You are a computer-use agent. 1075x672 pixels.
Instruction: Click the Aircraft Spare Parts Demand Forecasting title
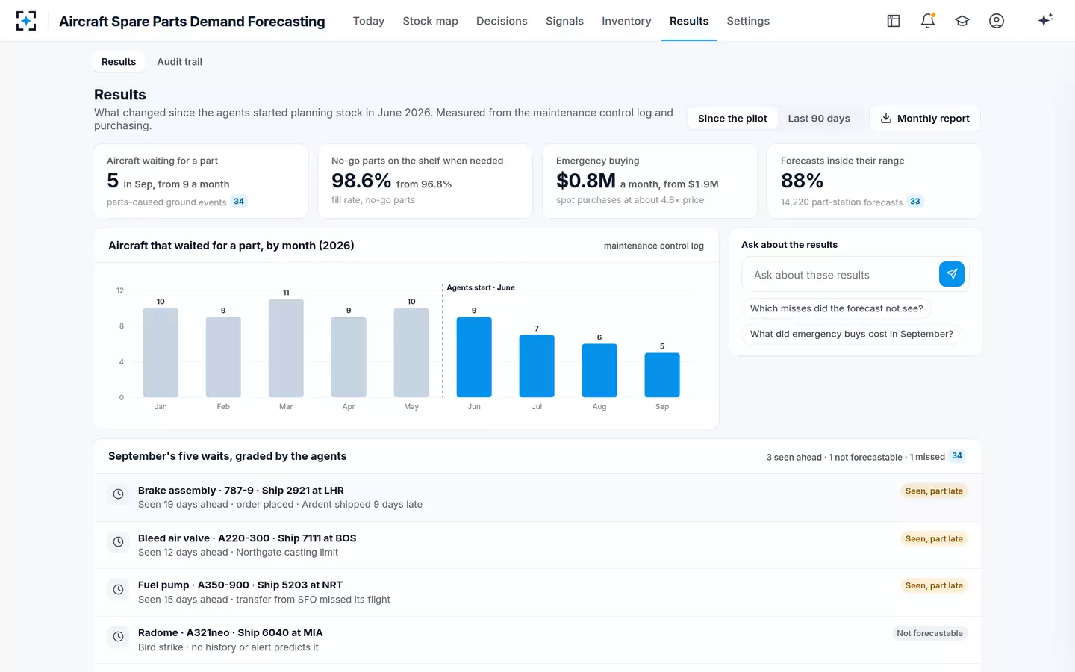[192, 21]
